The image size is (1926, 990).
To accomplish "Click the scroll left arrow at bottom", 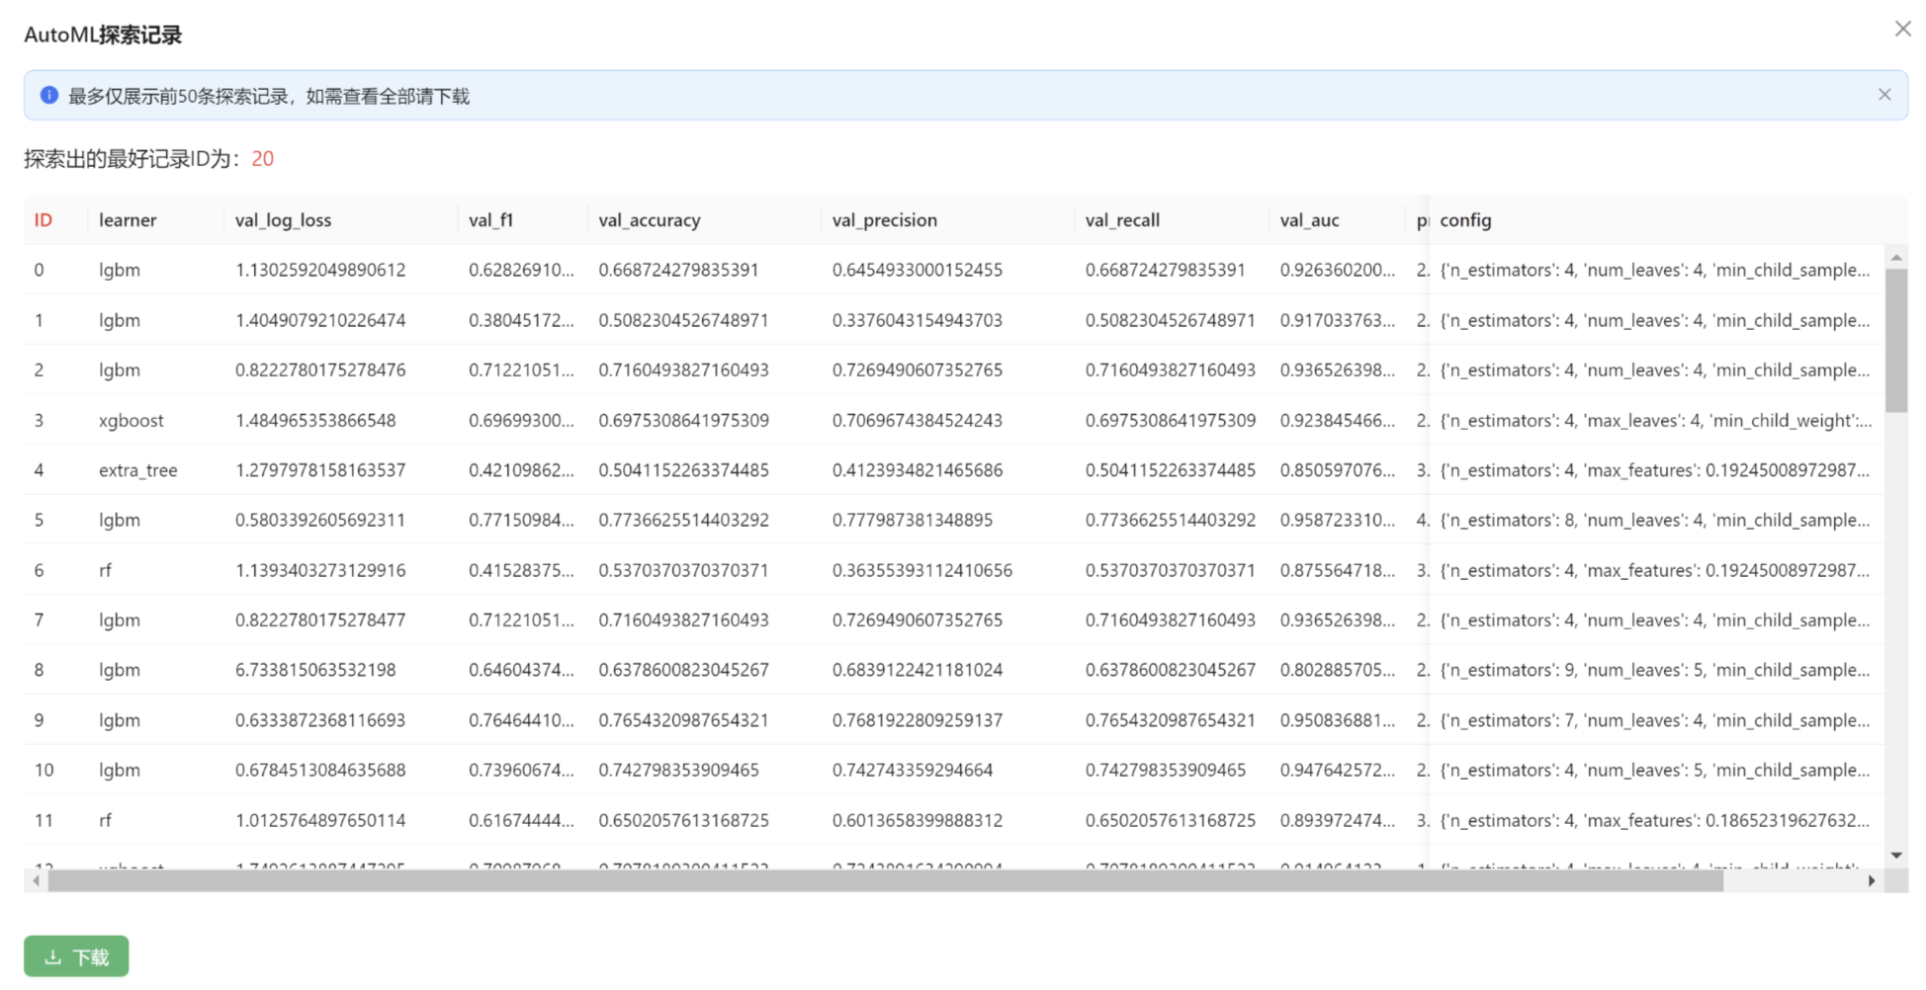I will pos(37,880).
